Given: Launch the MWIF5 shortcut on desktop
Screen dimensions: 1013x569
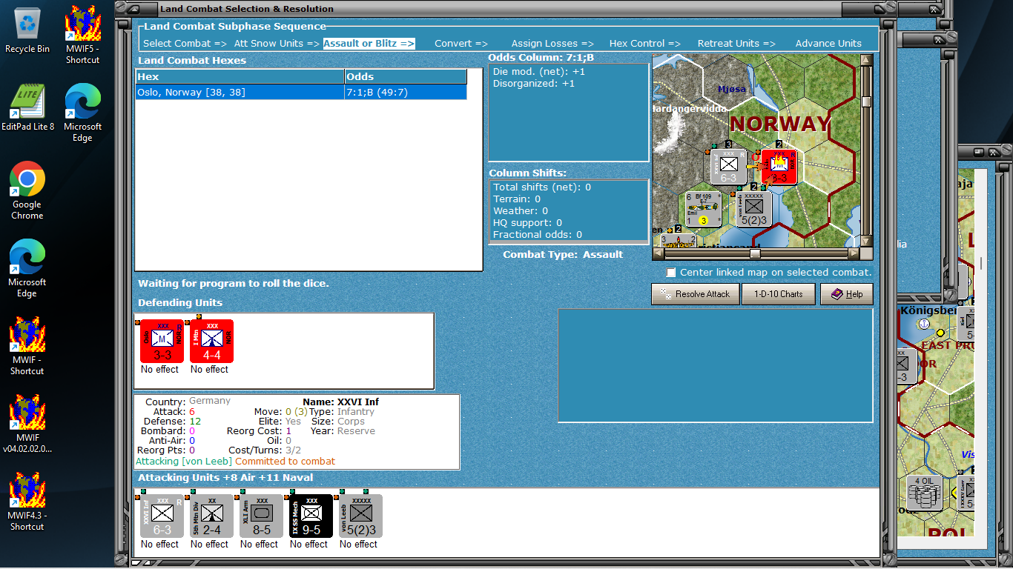Looking at the screenshot, I should 82,35.
